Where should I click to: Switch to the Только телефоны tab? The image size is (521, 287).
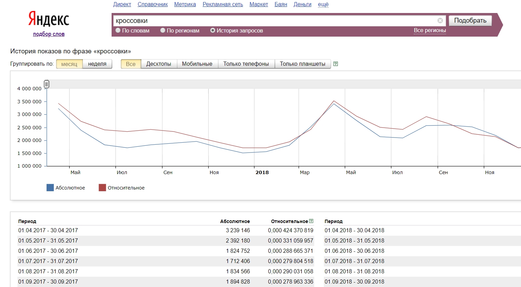(246, 64)
